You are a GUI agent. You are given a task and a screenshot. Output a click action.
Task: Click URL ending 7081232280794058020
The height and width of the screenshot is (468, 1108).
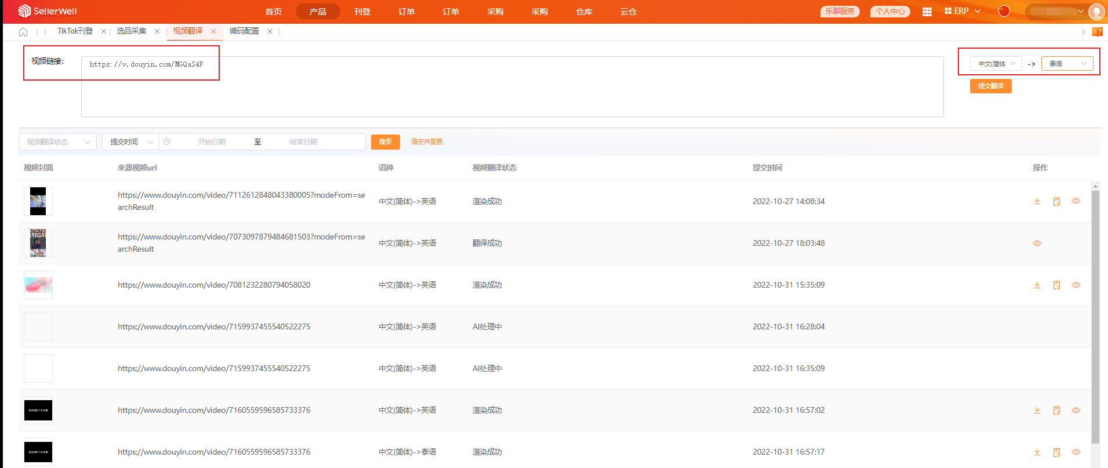coord(214,285)
